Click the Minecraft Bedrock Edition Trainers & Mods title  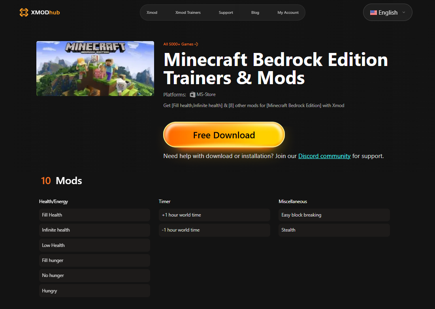[x=276, y=68]
